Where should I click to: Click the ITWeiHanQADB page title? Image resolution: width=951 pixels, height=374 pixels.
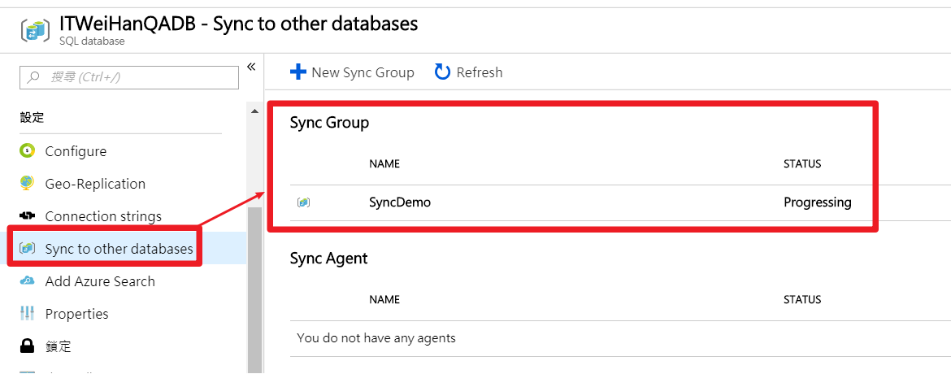coord(239,24)
